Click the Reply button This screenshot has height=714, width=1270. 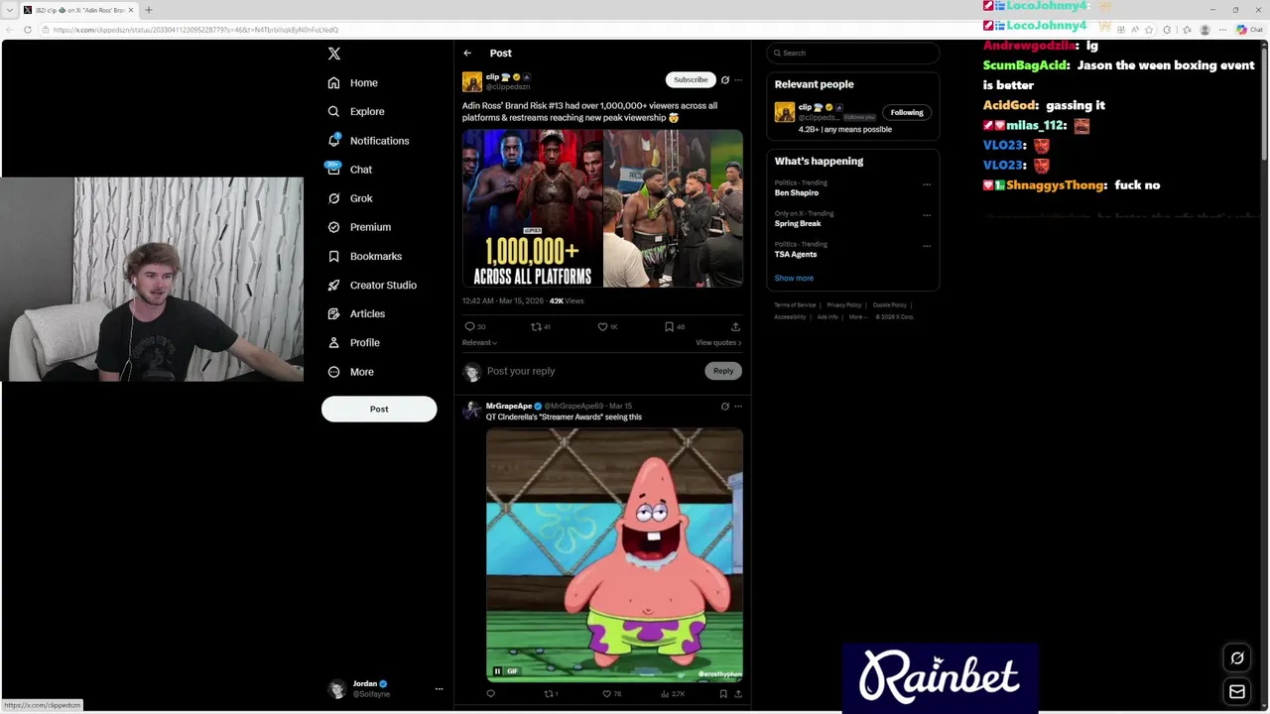pos(723,371)
